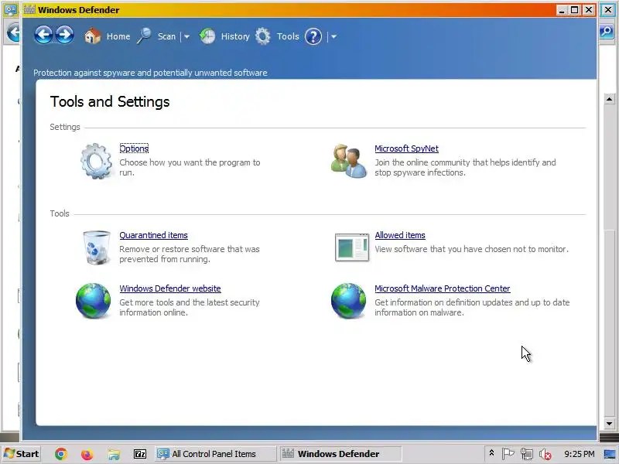This screenshot has width=619, height=464.
Task: Open Help with the question mark icon
Action: pos(313,36)
